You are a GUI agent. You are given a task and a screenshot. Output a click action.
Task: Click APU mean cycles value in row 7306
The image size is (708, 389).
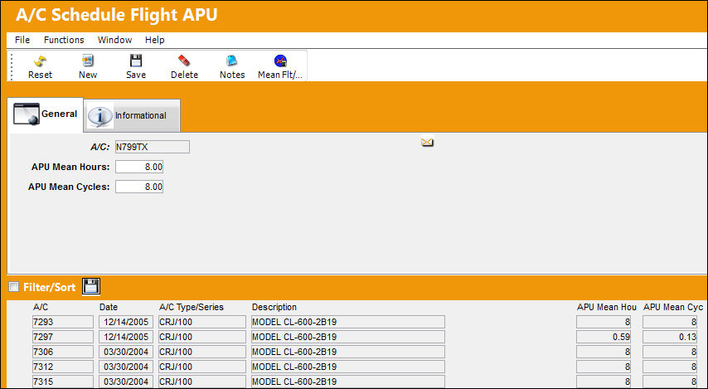[x=670, y=352]
